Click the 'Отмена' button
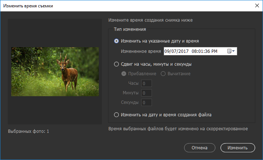Screen dimensions: 263x160 coord(200,148)
